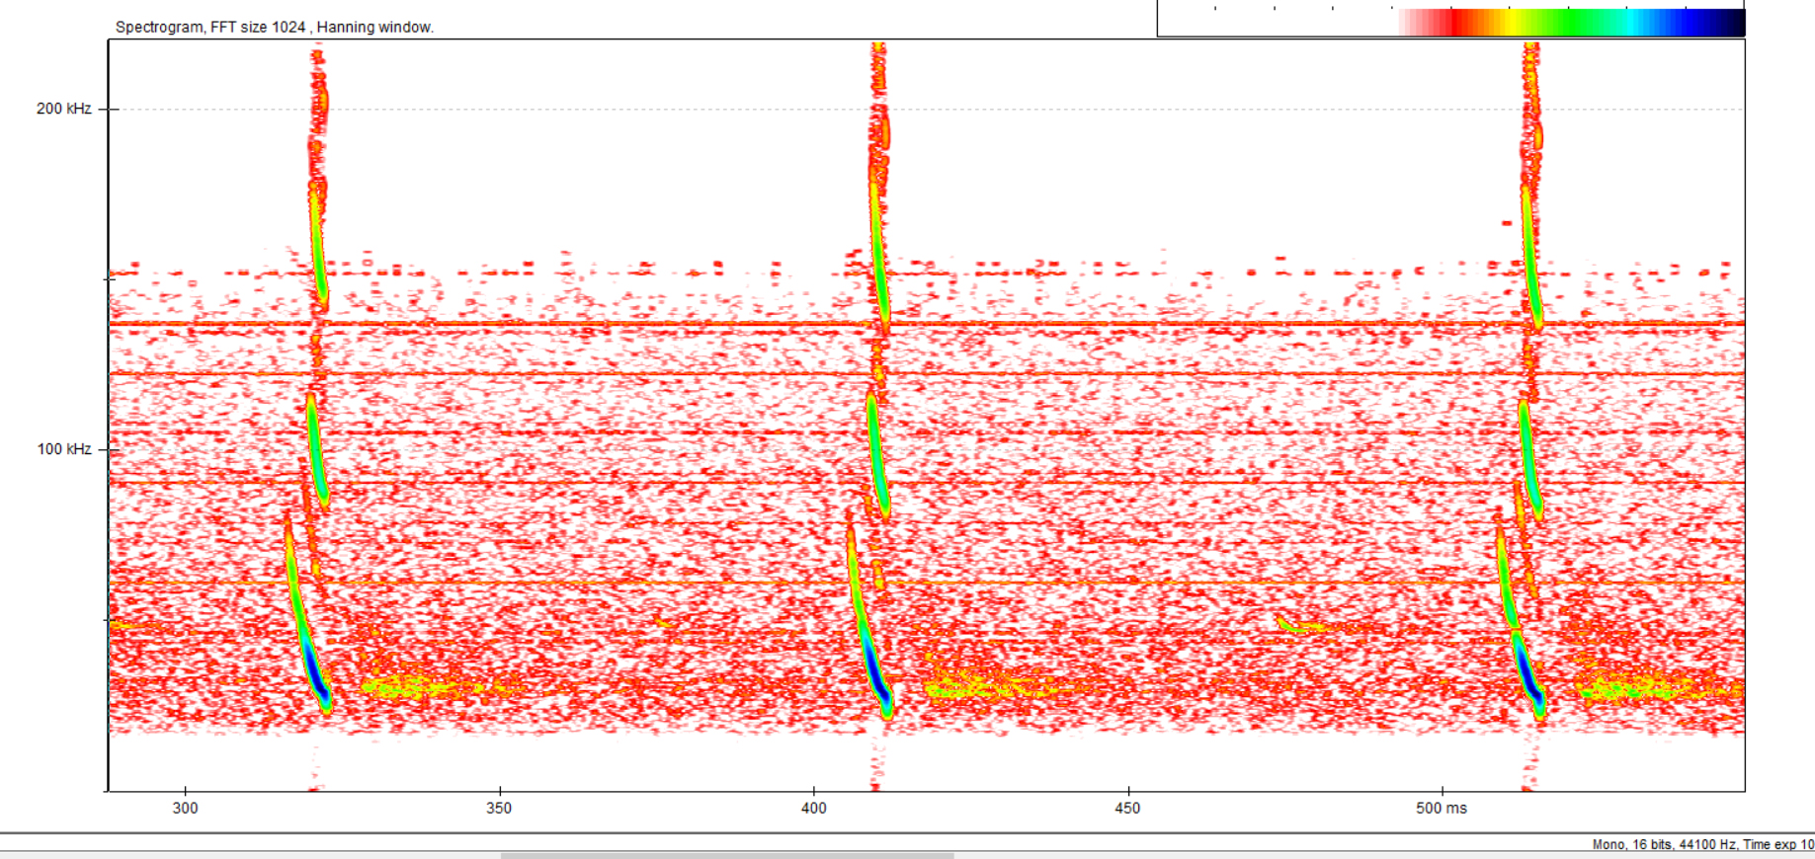Pick the red section of the color scale
This screenshot has width=1815, height=859.
(1457, 23)
